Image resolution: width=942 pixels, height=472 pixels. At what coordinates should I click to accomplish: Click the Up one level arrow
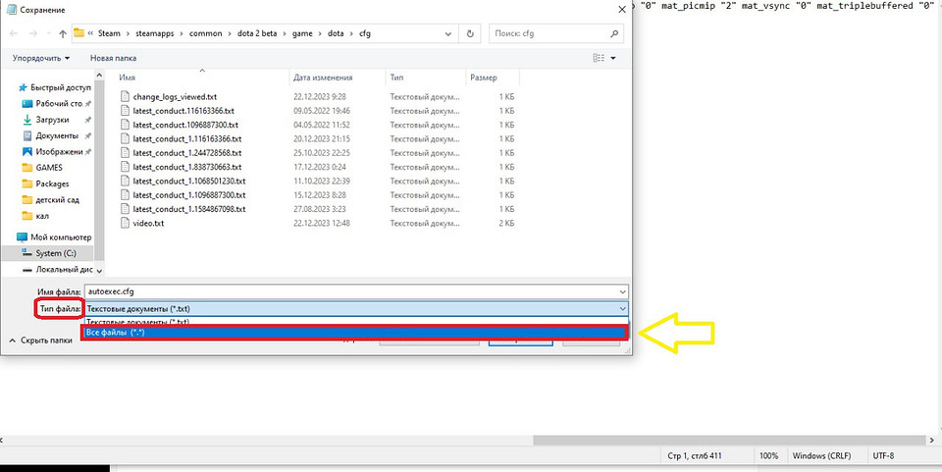click(64, 33)
